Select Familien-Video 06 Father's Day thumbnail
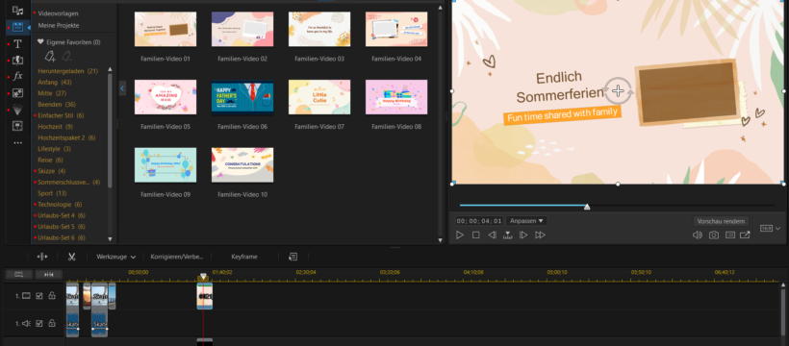 pos(242,97)
